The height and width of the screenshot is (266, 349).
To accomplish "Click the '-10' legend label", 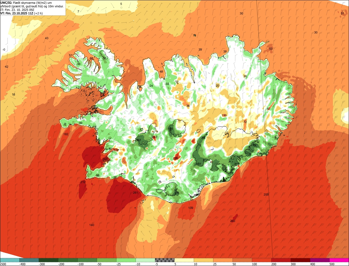I will point(138,264).
